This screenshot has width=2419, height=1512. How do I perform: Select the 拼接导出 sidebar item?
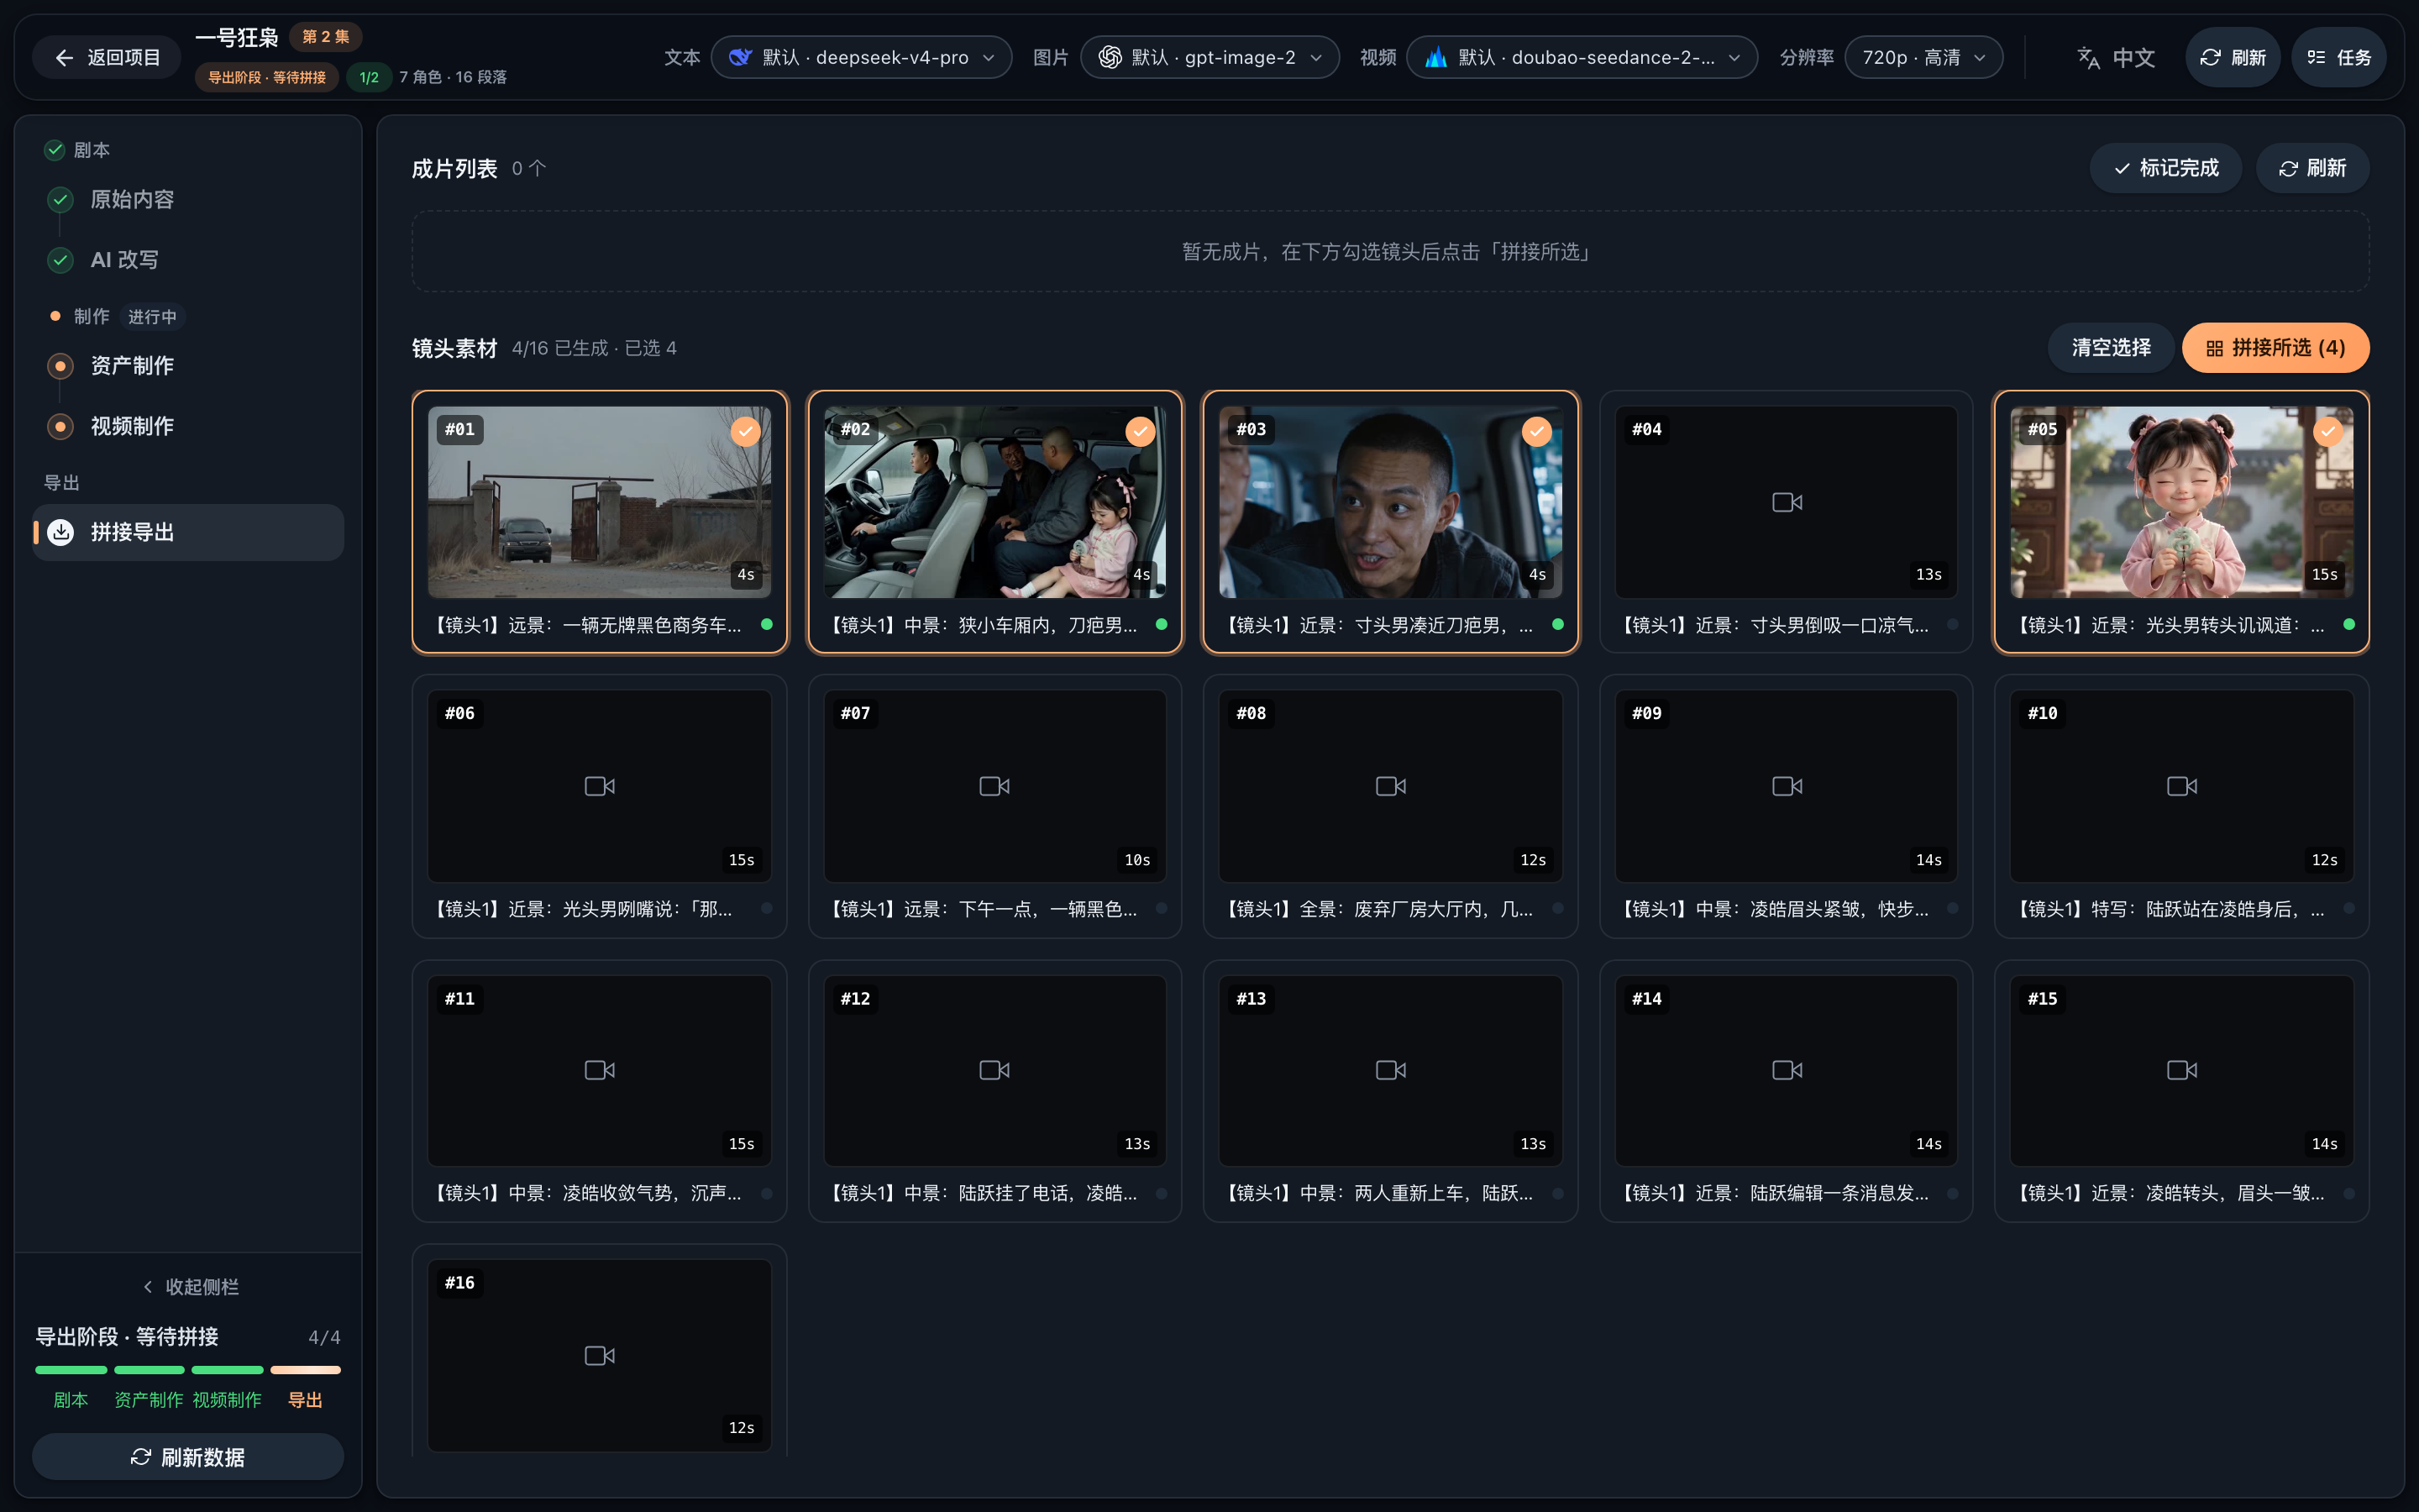tap(188, 532)
